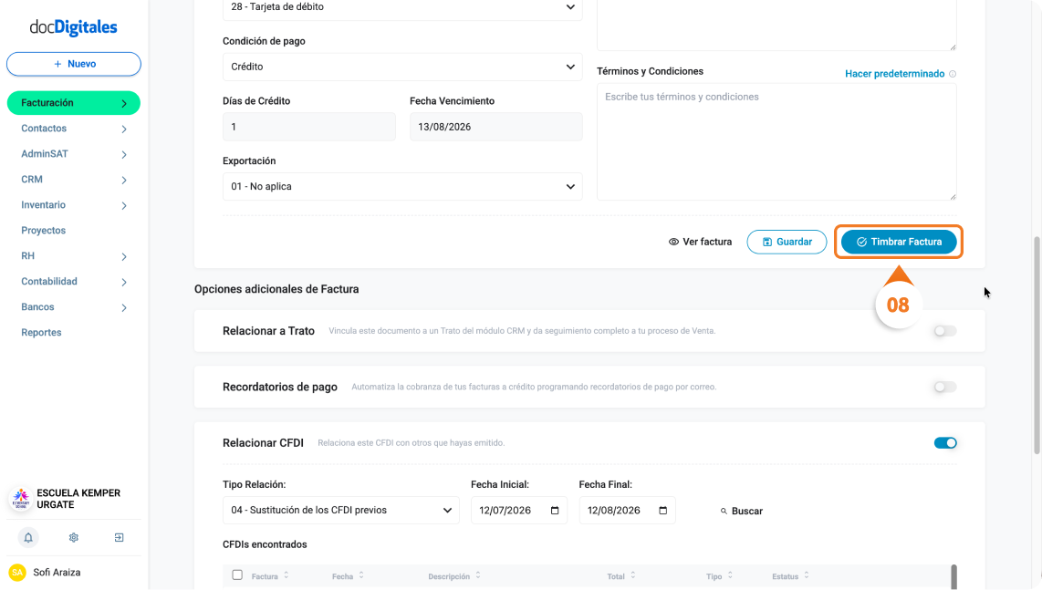
Task: Open the Condición de pago dropdown
Action: click(x=402, y=67)
